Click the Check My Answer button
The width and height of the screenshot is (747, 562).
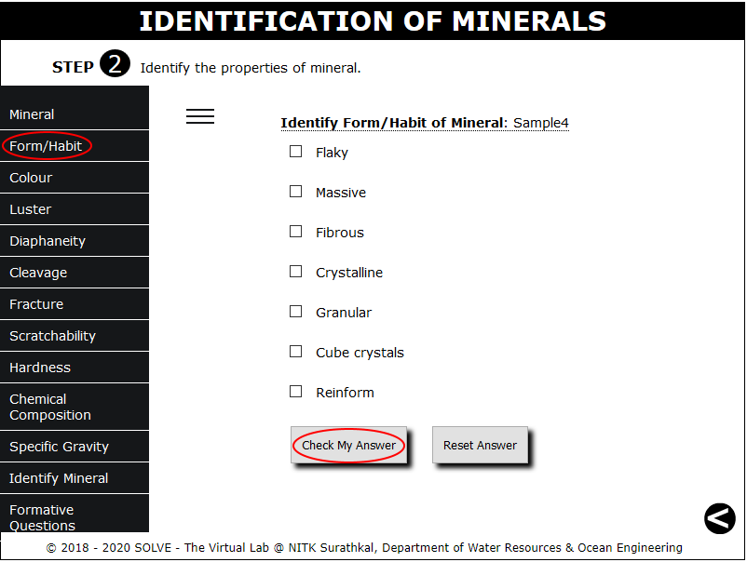click(x=348, y=445)
